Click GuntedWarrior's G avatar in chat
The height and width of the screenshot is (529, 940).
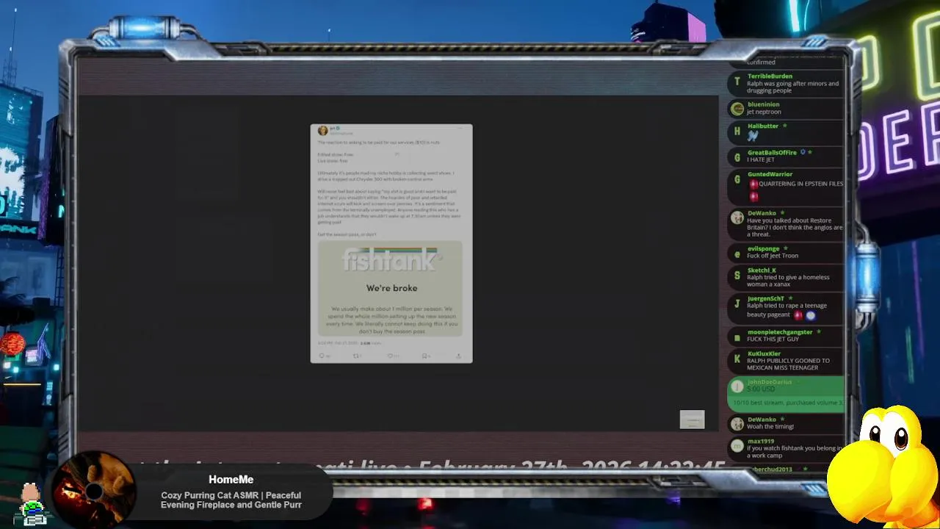click(x=737, y=179)
